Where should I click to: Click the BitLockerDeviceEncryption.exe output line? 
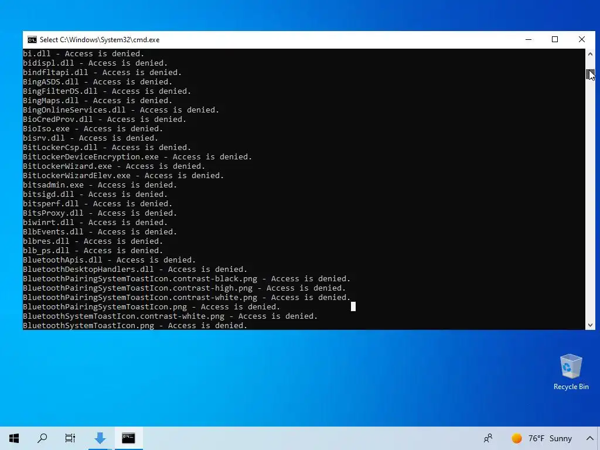coord(137,157)
